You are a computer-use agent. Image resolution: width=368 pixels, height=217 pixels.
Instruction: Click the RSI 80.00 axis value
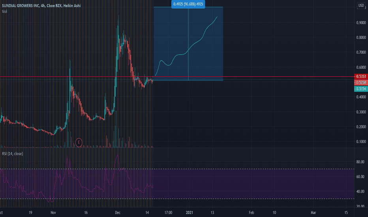[x=360, y=162]
